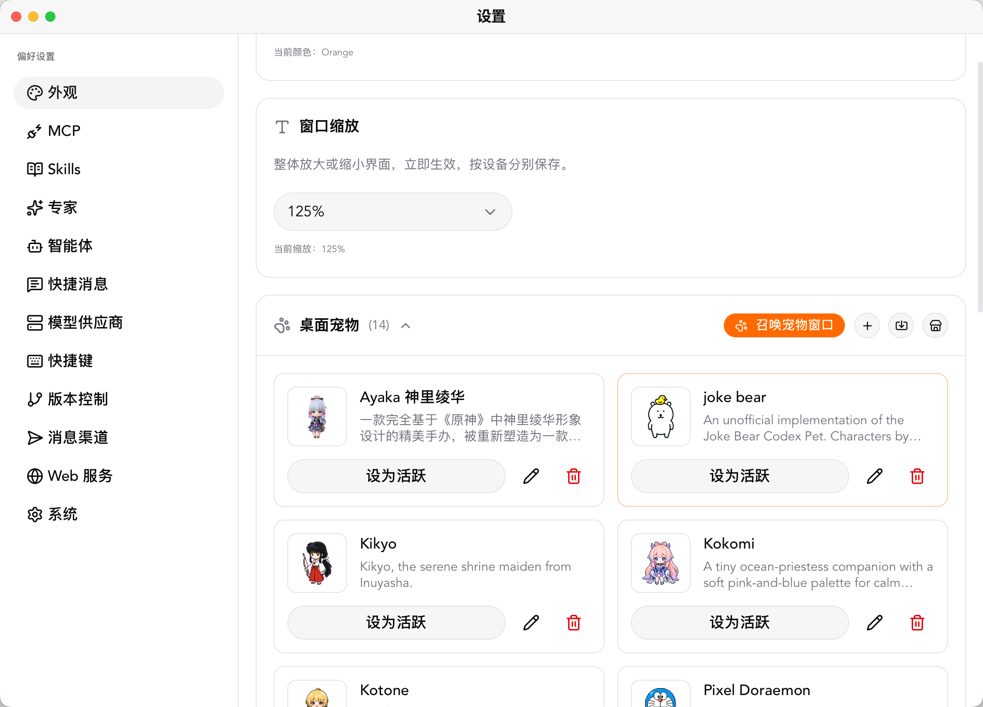983x707 pixels.
Task: Set Kikyo as active pet
Action: point(396,623)
